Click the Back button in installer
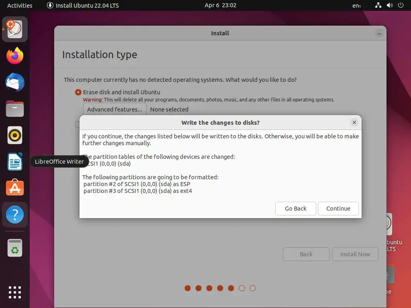The width and height of the screenshot is (411, 308). [306, 254]
